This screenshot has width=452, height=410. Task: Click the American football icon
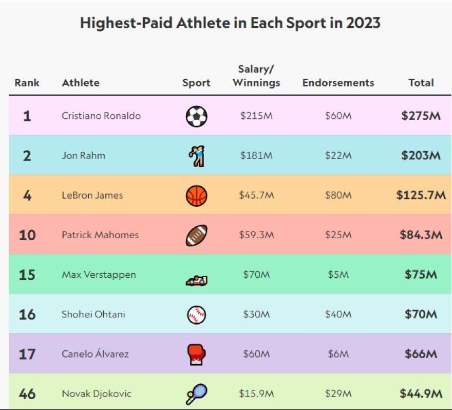[196, 235]
